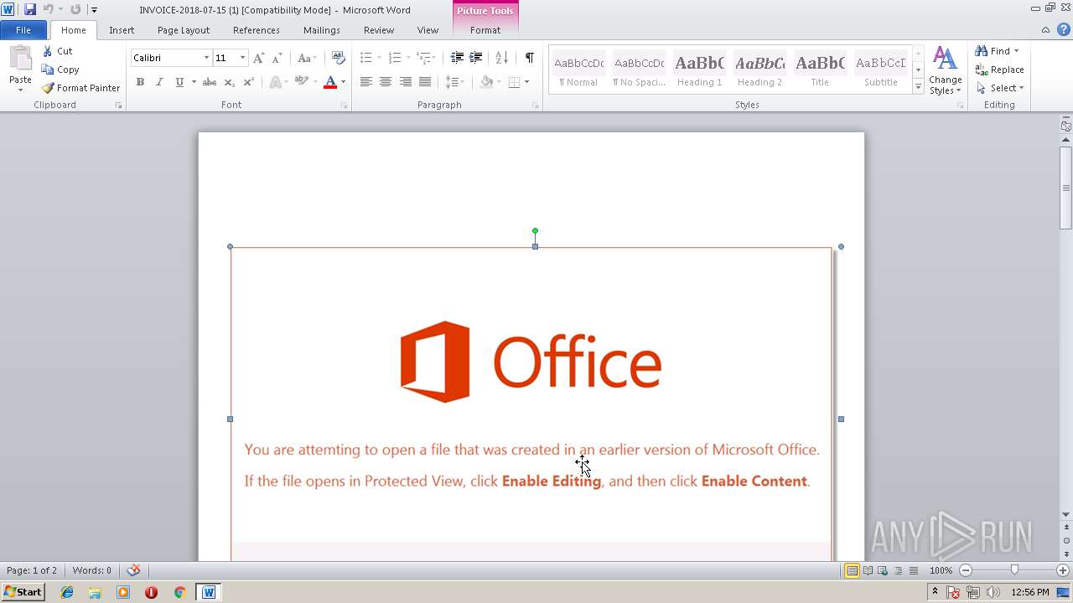Click the vertical scrollbar thumb
Viewport: 1073px width, 603px height.
[x=1065, y=188]
